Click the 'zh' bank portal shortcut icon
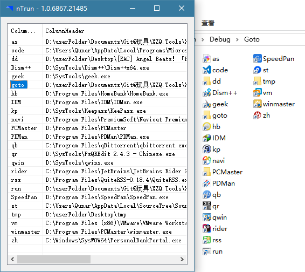Viewport: 305px width, 272px height. tap(258, 115)
